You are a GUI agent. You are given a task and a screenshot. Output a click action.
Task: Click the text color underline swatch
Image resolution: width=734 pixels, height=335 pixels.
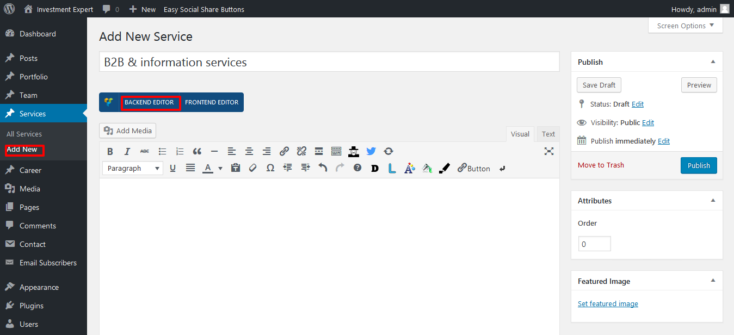click(x=207, y=168)
